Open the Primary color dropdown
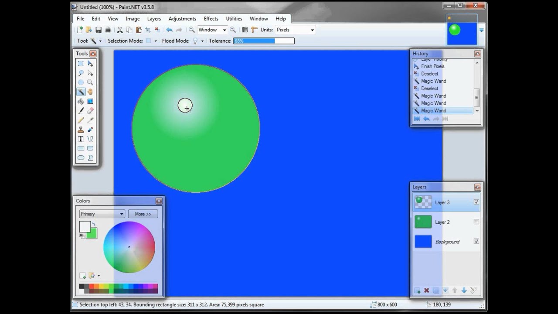Viewport: 558px width, 314px height. tap(102, 214)
